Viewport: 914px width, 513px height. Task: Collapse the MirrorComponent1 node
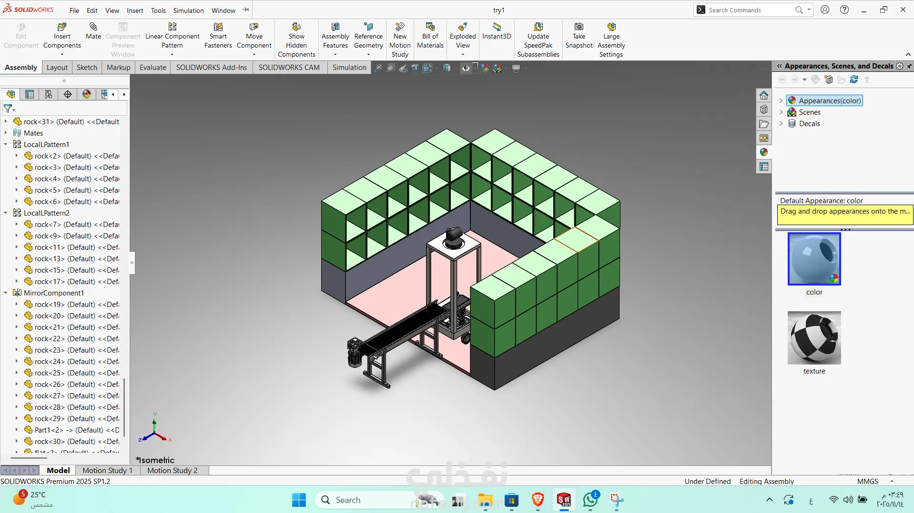click(6, 293)
